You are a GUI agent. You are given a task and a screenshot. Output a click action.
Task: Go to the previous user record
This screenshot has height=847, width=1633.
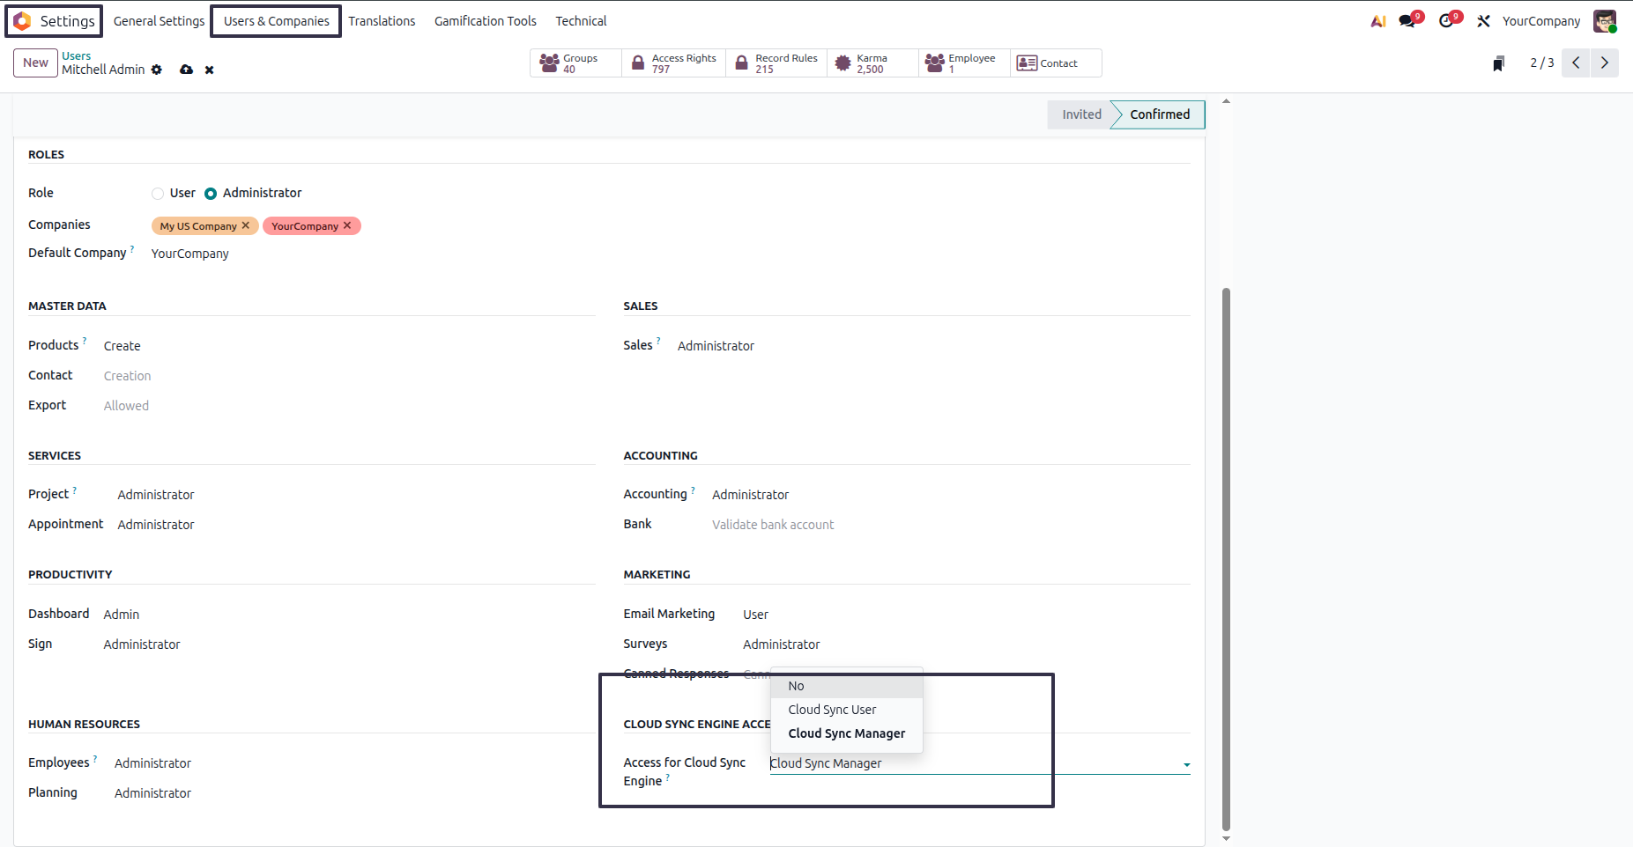(x=1576, y=63)
